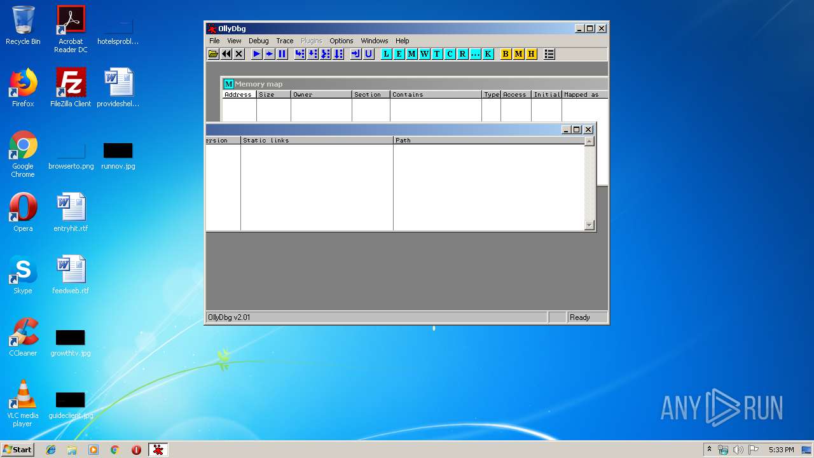
Task: Open the Windows menu
Action: click(x=374, y=41)
